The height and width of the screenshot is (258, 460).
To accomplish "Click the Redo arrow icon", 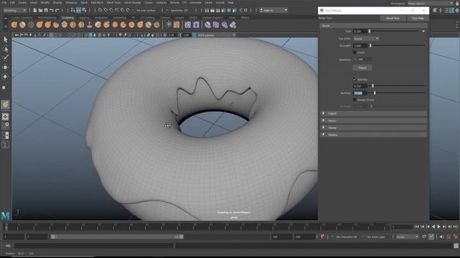I will 57,10.
